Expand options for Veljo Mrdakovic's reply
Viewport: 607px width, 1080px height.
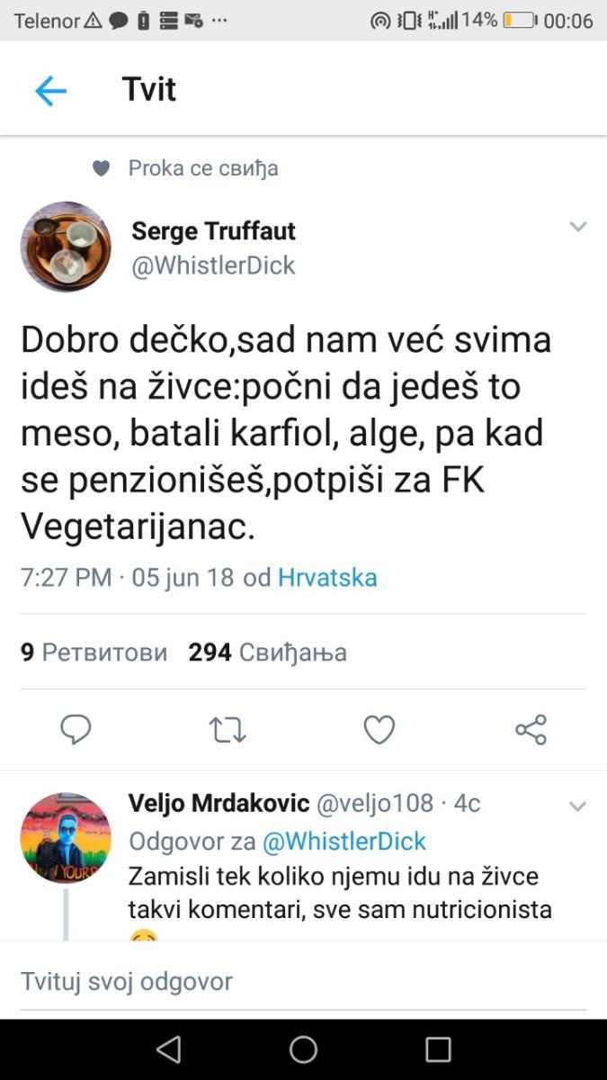coord(577,805)
